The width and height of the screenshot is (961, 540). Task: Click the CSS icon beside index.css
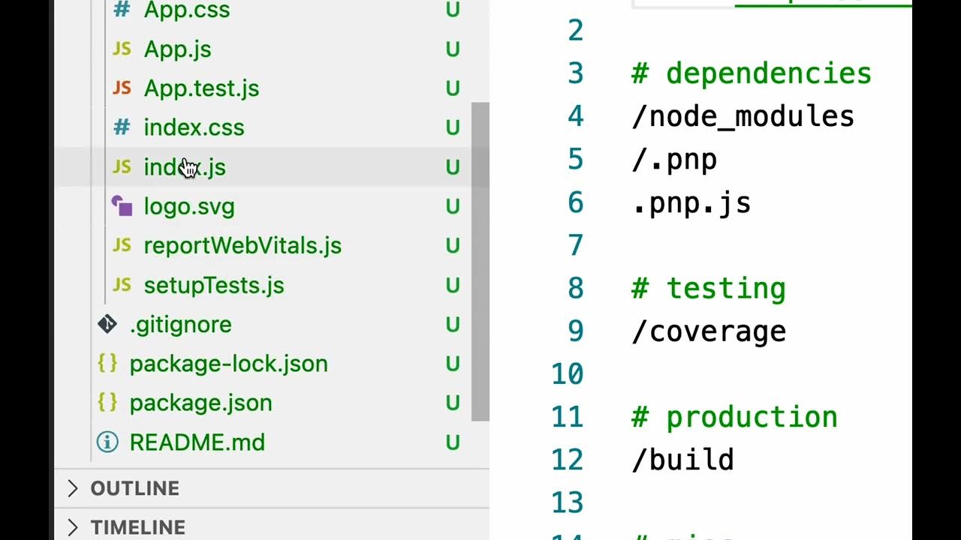122,127
